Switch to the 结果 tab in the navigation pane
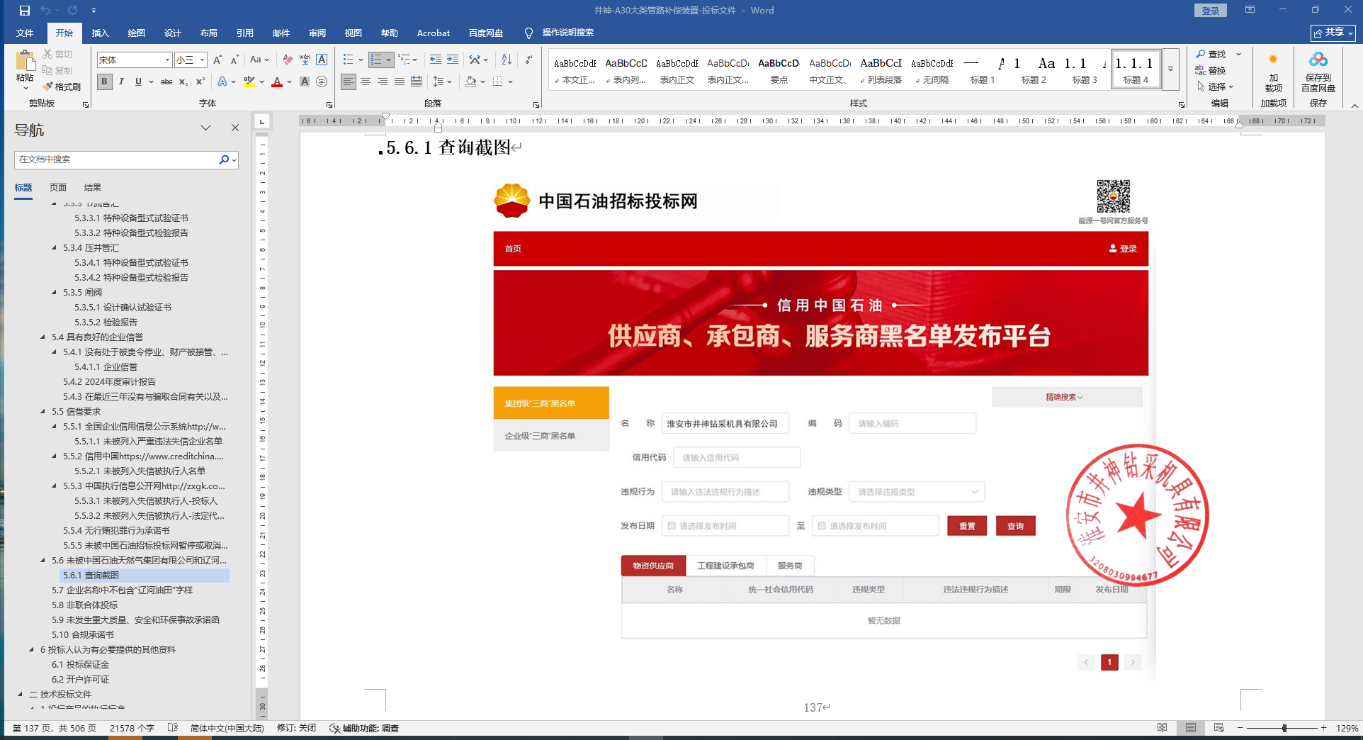1363x740 pixels. pyautogui.click(x=93, y=188)
